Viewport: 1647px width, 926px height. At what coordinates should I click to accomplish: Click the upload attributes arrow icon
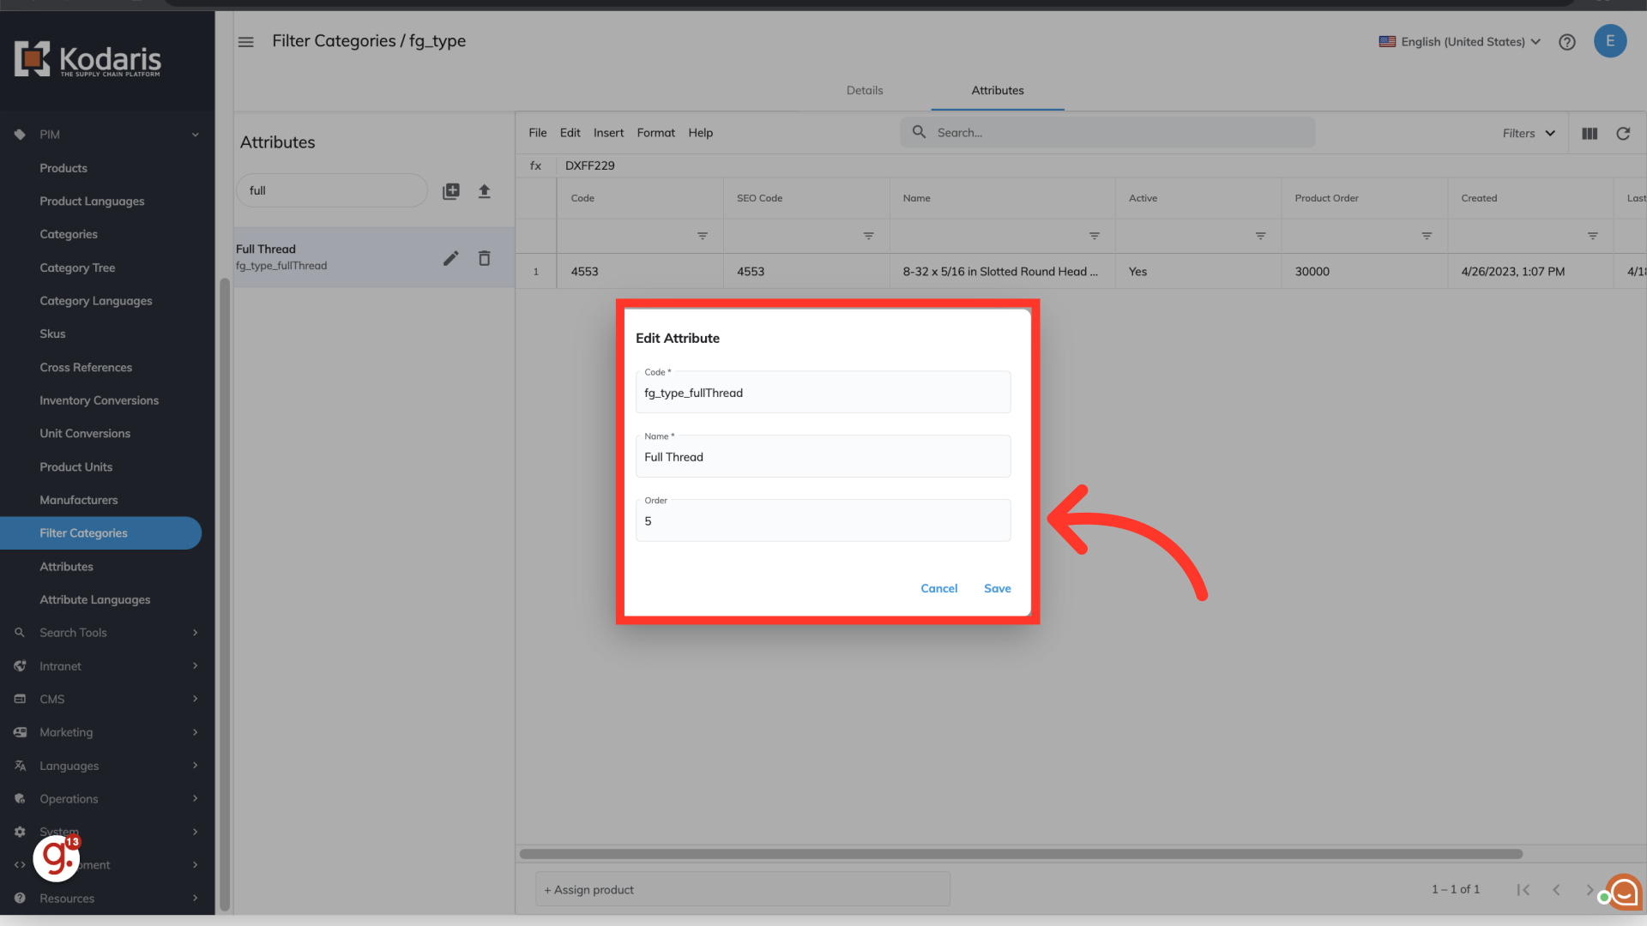[484, 191]
